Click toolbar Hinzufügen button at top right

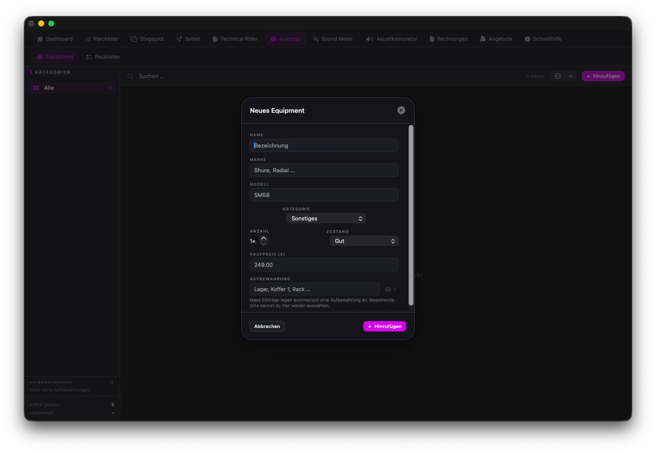(603, 76)
